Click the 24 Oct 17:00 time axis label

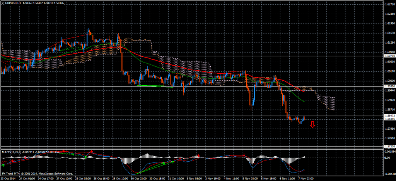coord(46,178)
